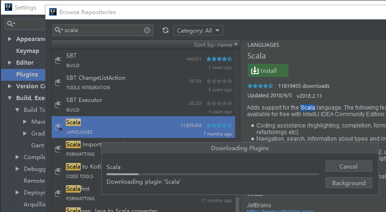Select the SBT Executor plugin row
Image resolution: width=386 pixels, height=212 pixels.
point(143,105)
